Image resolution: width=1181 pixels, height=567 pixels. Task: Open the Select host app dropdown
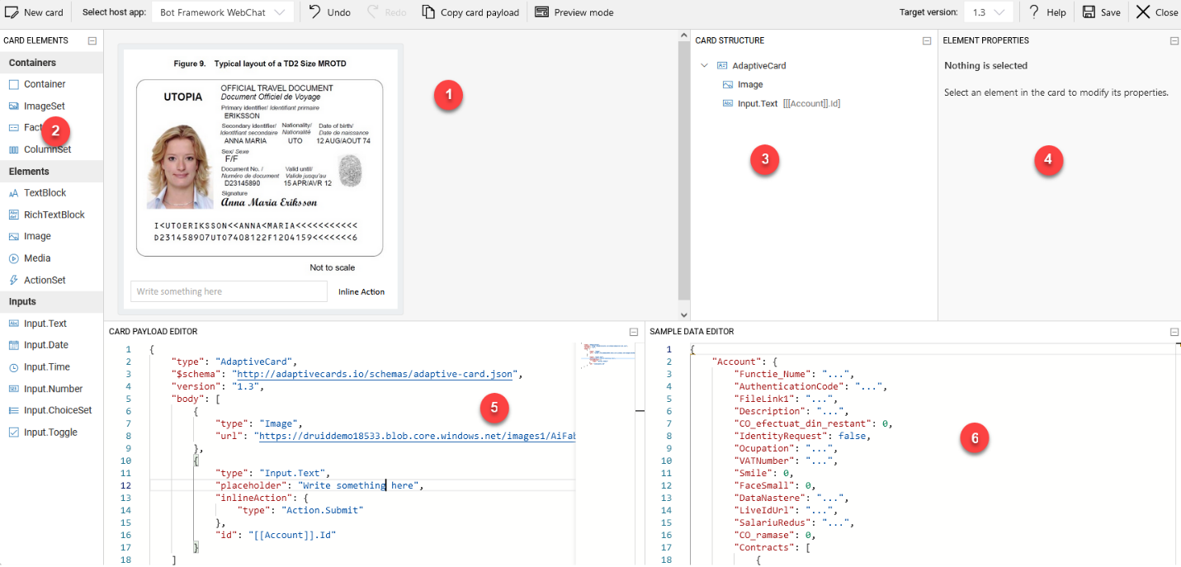pyautogui.click(x=223, y=12)
